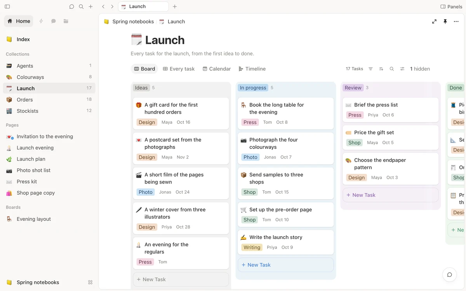
Task: Open the Shop page copy page
Action: (x=49, y=193)
